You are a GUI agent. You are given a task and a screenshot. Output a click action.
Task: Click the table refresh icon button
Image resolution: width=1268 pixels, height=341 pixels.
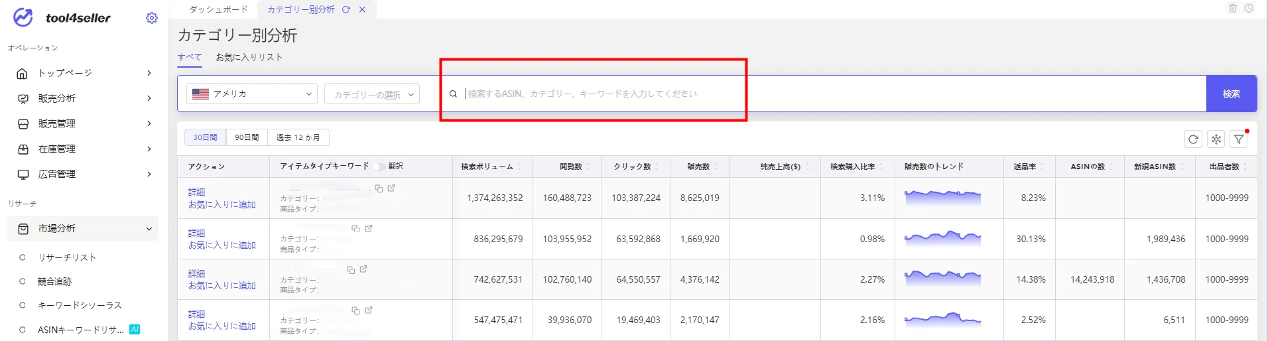coord(1193,139)
